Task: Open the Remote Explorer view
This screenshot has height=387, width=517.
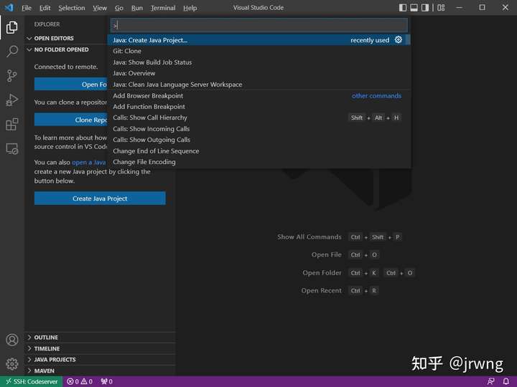Action: coord(12,149)
